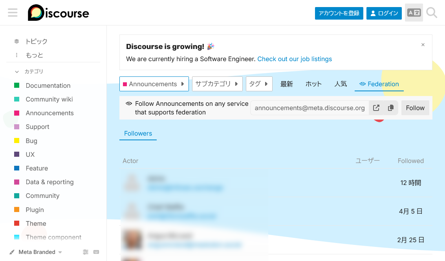Open the Check out our job listings link
Viewport: 445px width, 261px height.
294,59
